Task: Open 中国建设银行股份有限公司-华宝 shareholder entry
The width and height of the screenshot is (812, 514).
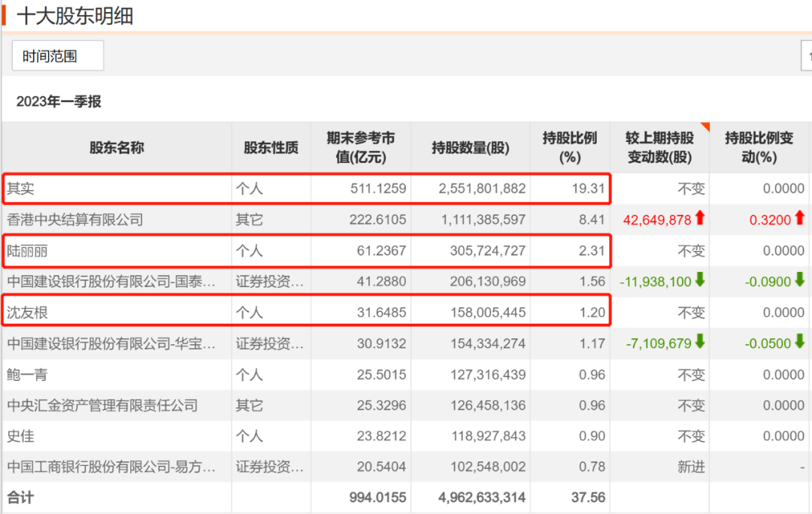Action: (x=111, y=343)
